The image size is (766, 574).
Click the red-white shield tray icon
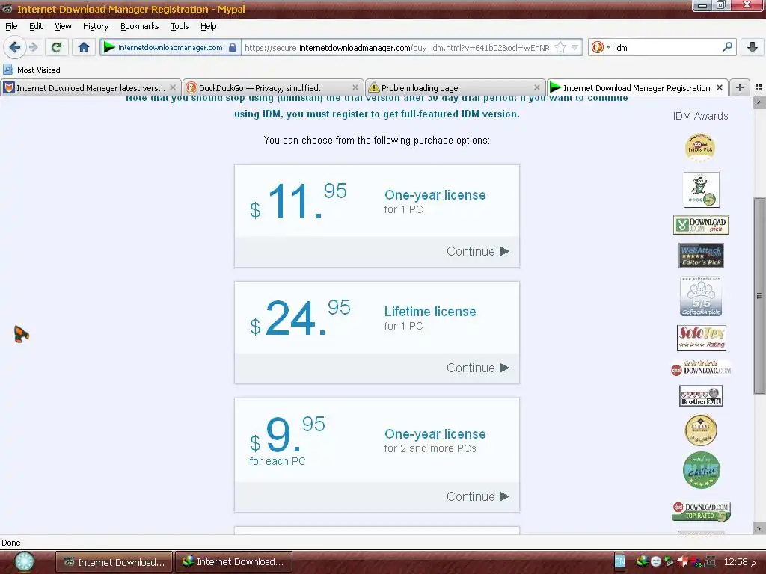[684, 562]
